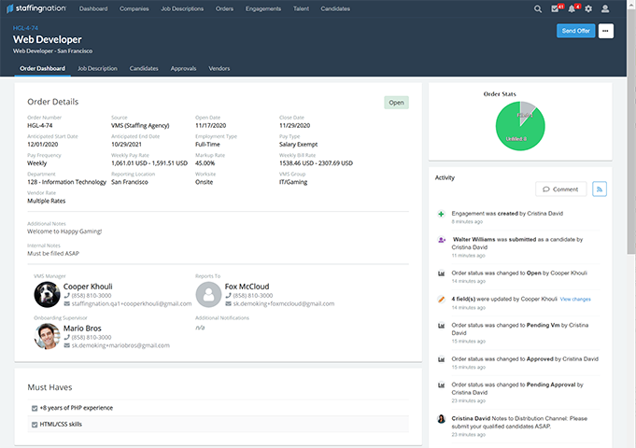This screenshot has height=448, width=636.
Task: Click chart icon beside status changed to Open
Action: (441, 273)
